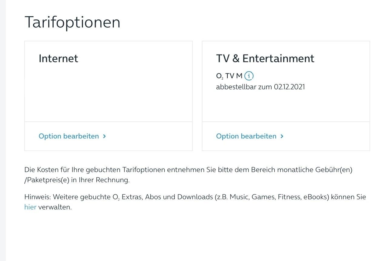This screenshot has width=388, height=261.
Task: Click the '/Paketpreis(e) in Ihrer Rechnung' line
Action: (x=77, y=180)
